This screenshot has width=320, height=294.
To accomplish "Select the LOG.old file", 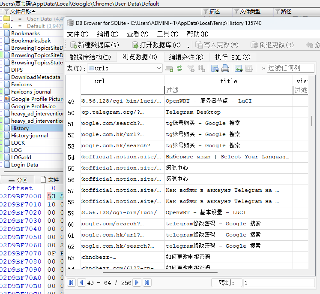I will pyautogui.click(x=21, y=158).
